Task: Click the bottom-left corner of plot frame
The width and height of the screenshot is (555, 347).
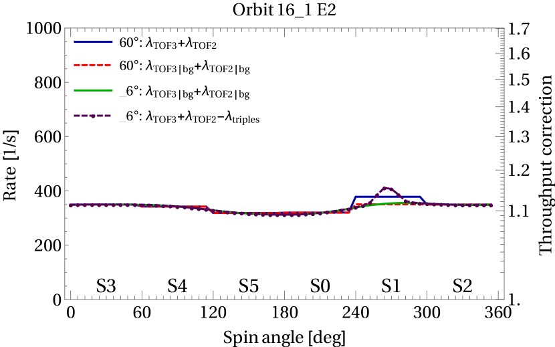Action: [x=65, y=299]
